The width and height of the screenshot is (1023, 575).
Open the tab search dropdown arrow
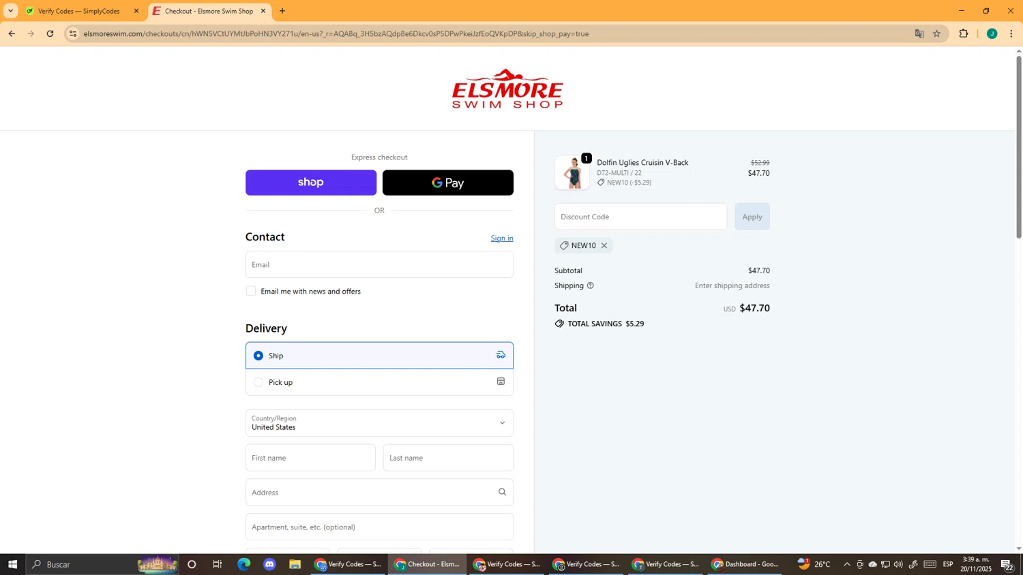click(10, 11)
